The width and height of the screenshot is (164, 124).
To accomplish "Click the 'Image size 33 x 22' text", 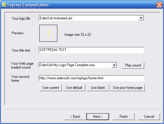I will tap(78, 35).
